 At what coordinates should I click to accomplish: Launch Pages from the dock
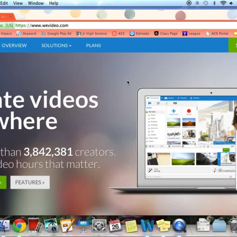pos(67,226)
